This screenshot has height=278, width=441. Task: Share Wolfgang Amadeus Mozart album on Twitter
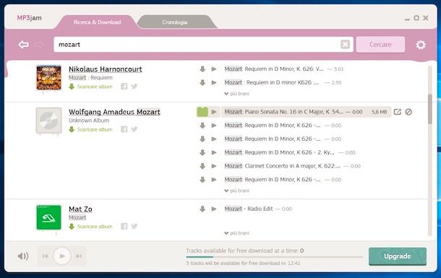point(134,129)
